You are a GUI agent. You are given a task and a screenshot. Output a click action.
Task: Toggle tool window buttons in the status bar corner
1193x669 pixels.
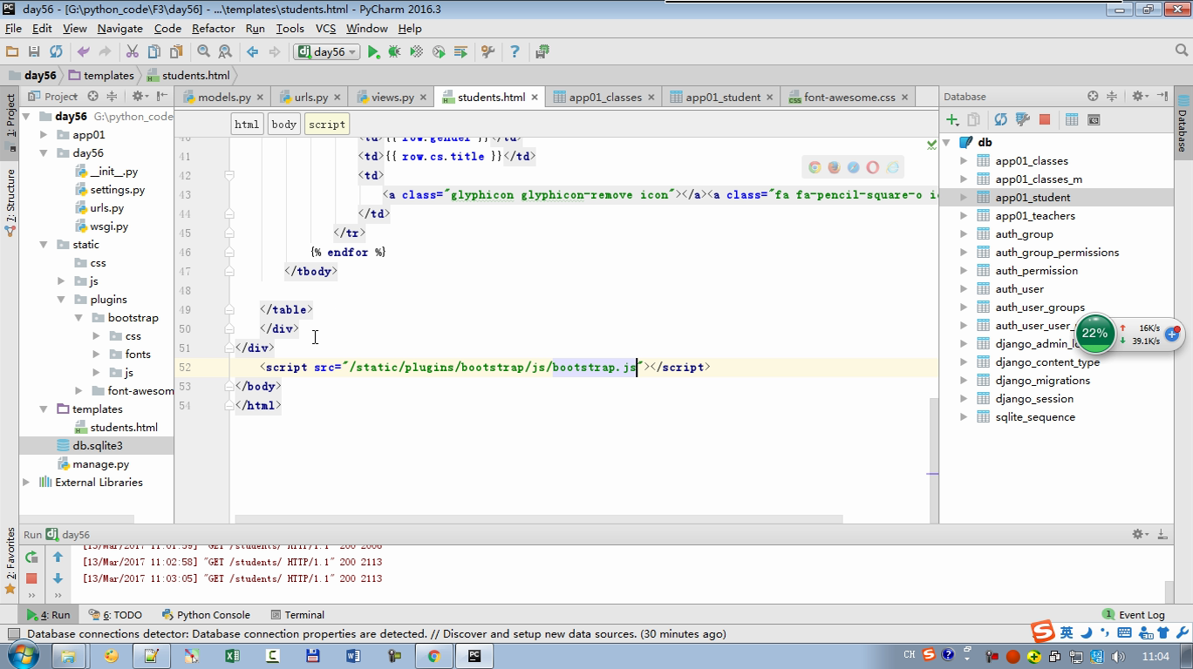tap(13, 634)
